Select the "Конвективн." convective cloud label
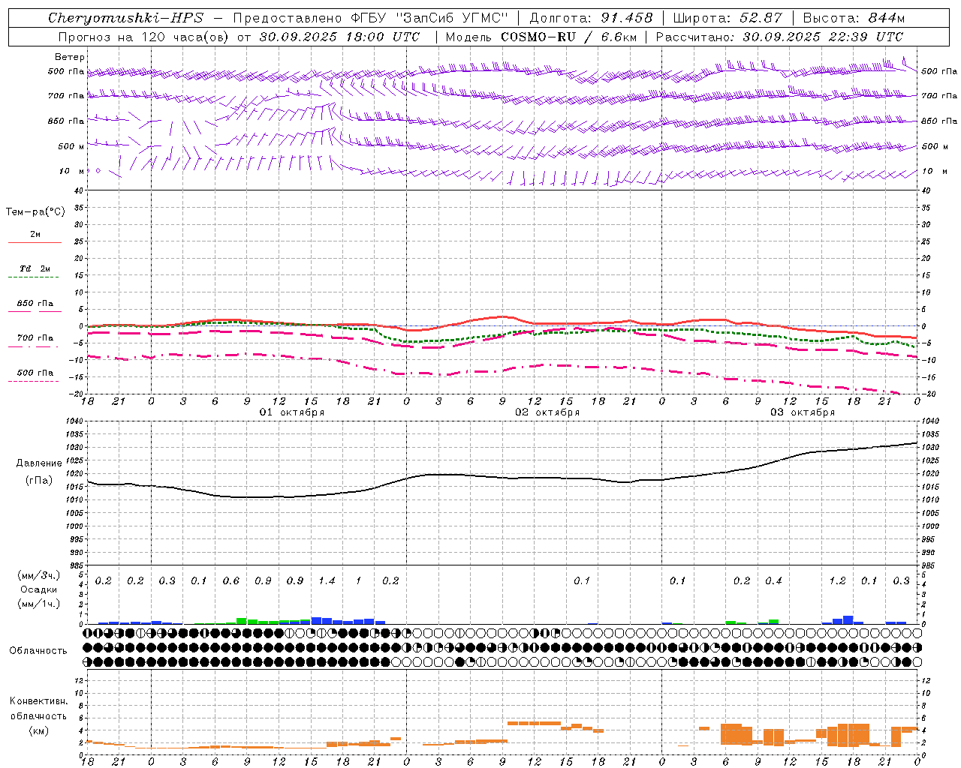Screen dimensions: 961x768 (x=38, y=701)
